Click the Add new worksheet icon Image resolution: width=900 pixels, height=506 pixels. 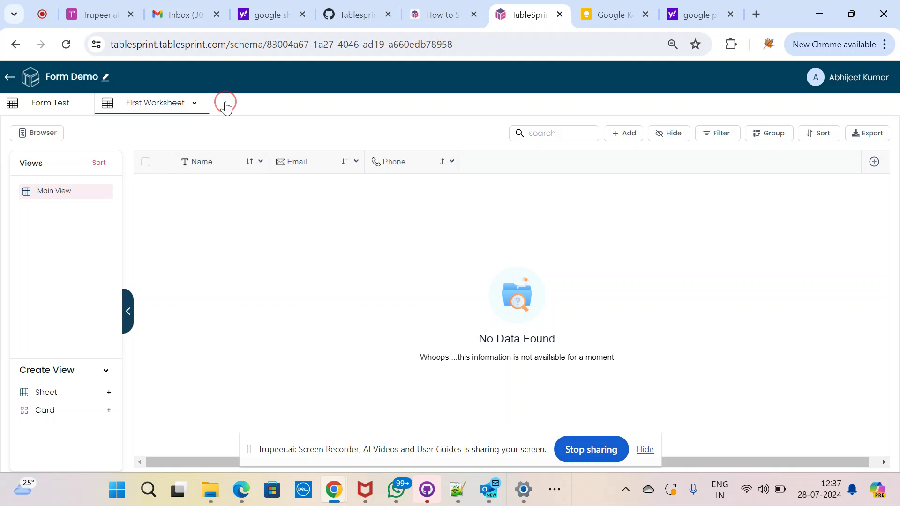(x=225, y=103)
